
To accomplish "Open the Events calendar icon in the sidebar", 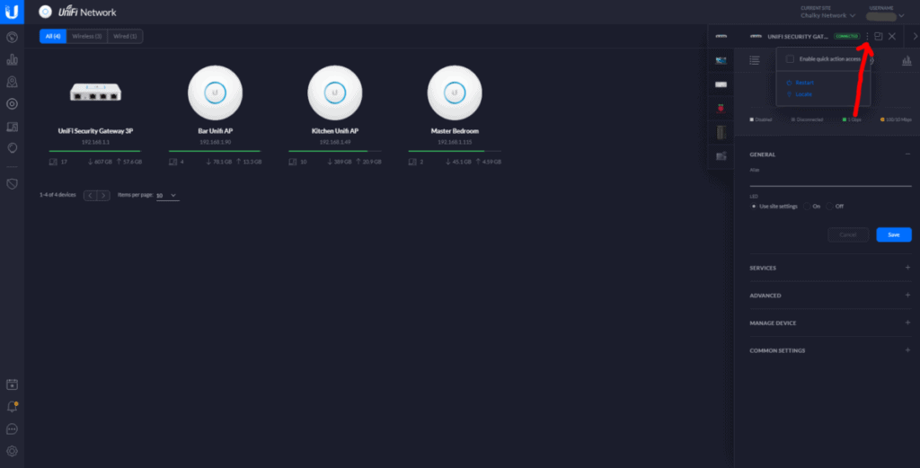I will 12,384.
